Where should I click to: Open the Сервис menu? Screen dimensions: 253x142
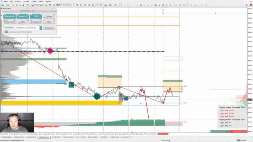pos(34,2)
